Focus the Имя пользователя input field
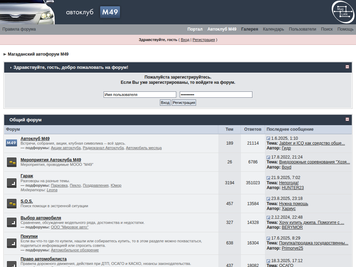 [140, 95]
